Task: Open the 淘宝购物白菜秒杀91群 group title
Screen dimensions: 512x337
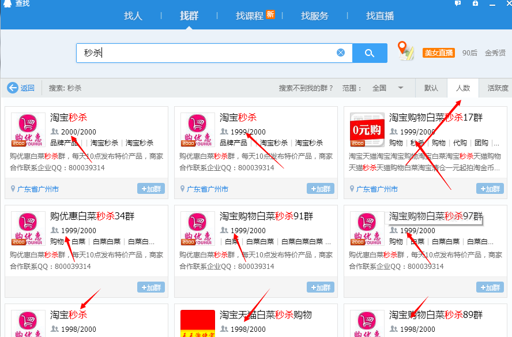Action: point(266,216)
